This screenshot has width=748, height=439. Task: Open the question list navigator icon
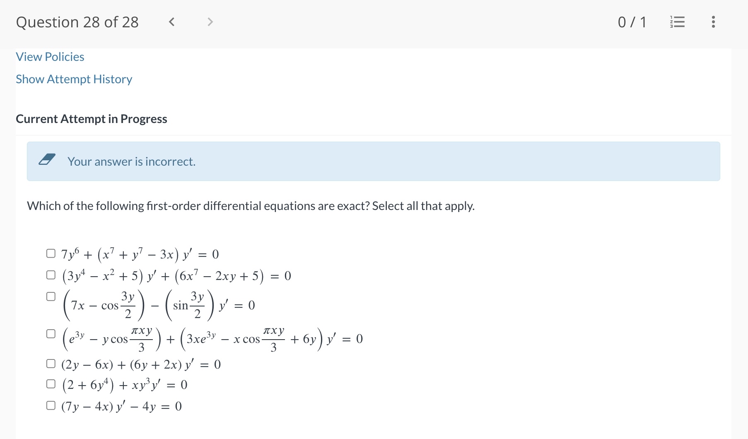[x=678, y=22]
